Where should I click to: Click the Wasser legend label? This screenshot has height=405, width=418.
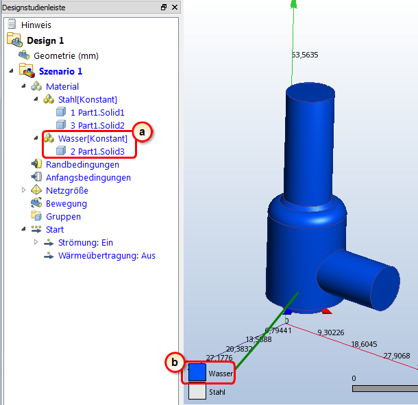pos(221,374)
